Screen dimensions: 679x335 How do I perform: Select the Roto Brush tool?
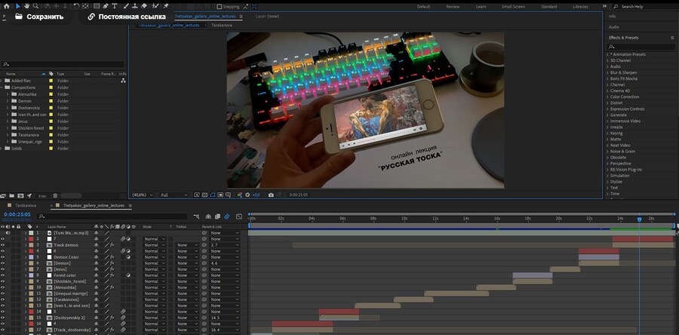pos(156,6)
